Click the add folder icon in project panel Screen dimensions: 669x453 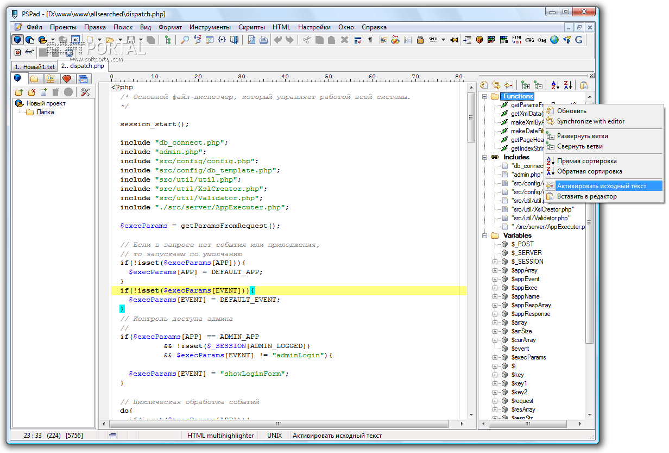click(x=18, y=92)
